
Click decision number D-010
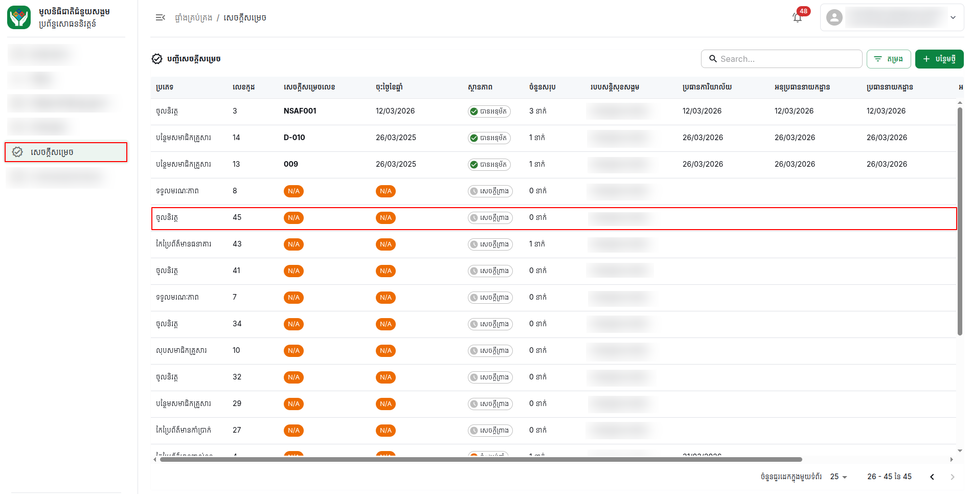pyautogui.click(x=295, y=138)
